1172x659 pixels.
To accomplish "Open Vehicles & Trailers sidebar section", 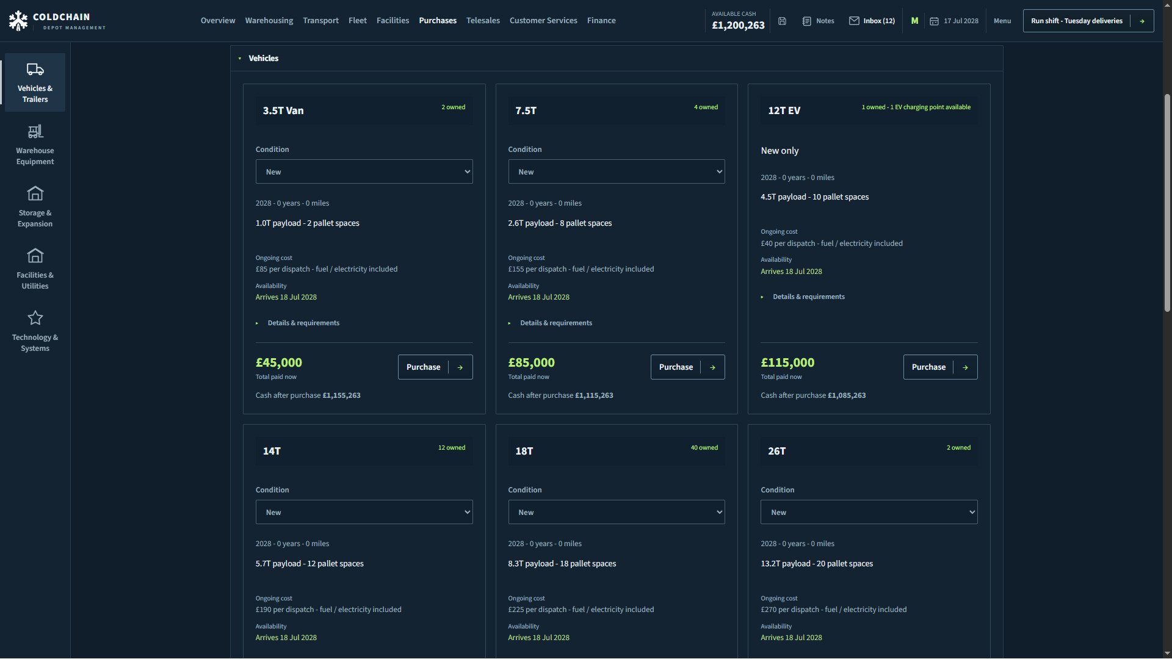I will tap(35, 82).
